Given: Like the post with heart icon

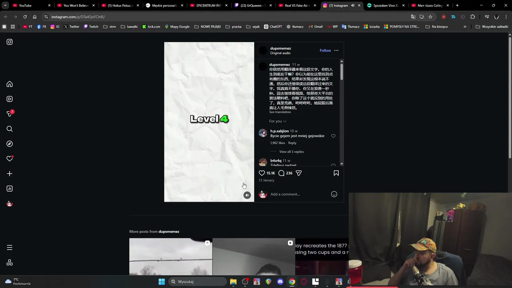Looking at the screenshot, I should click(262, 173).
